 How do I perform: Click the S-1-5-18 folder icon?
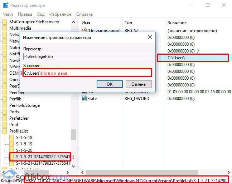11,138
